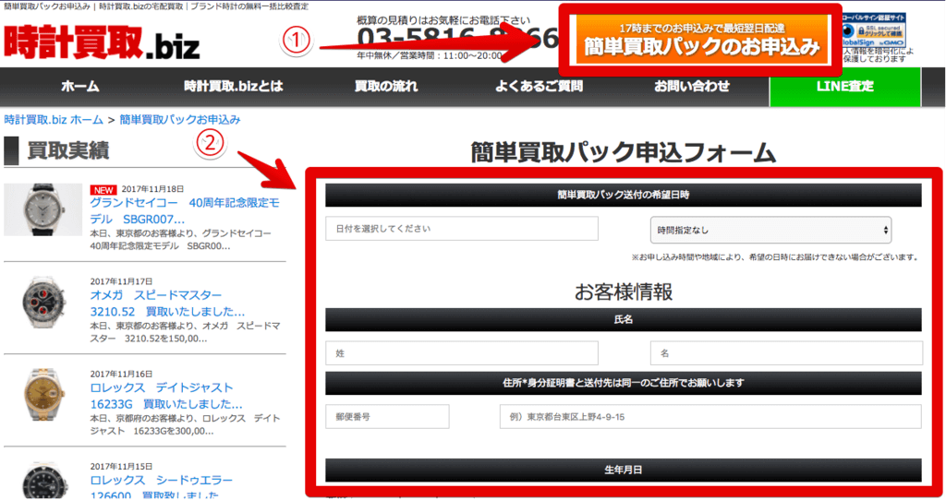
Task: Open the 買取の流れ menu item
Action: [x=386, y=86]
